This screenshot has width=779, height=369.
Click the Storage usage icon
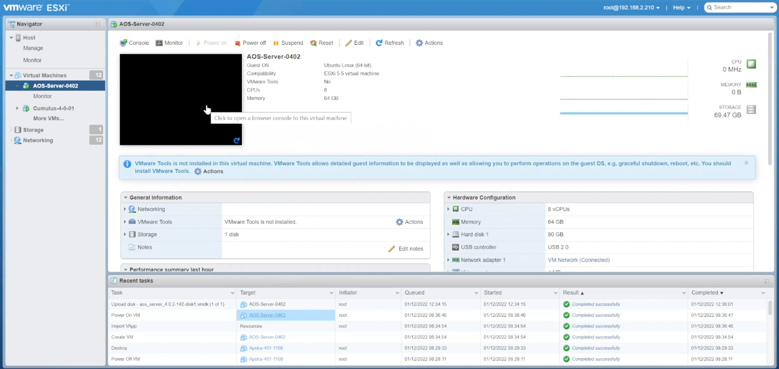click(x=751, y=109)
